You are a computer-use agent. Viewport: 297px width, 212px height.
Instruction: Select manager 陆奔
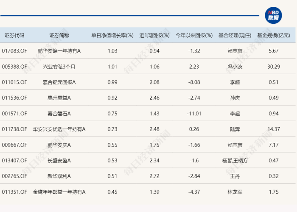tap(235, 129)
